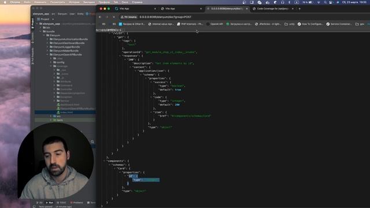Stop page loading with the X button
Screen dimensions: 370x208
pyautogui.click(x=114, y=17)
